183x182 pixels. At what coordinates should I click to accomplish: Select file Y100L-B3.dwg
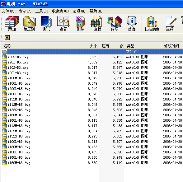pyautogui.click(x=19, y=142)
